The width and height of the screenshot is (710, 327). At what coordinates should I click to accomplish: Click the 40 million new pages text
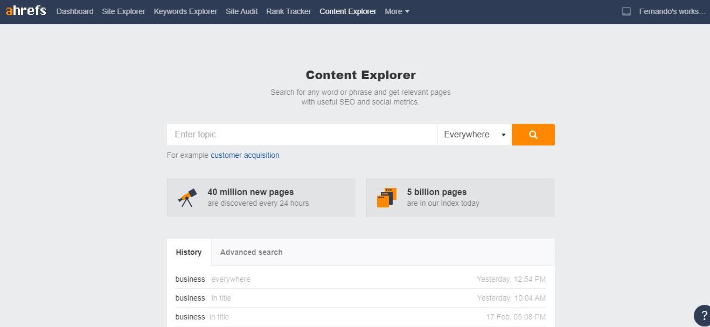[x=250, y=192]
